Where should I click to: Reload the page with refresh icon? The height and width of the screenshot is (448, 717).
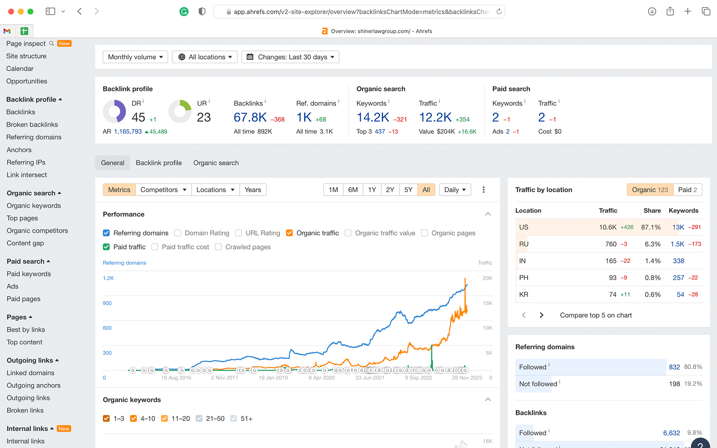(499, 12)
